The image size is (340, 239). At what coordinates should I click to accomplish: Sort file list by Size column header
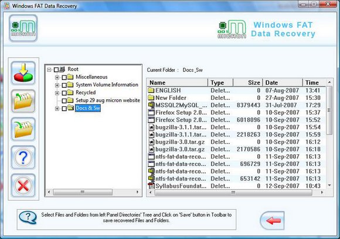[x=247, y=82]
